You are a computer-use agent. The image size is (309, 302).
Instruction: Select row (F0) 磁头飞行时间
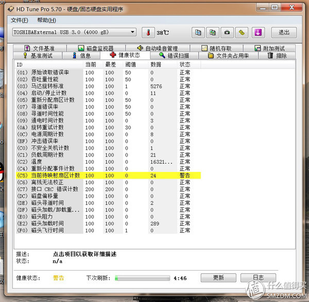click(x=108, y=230)
